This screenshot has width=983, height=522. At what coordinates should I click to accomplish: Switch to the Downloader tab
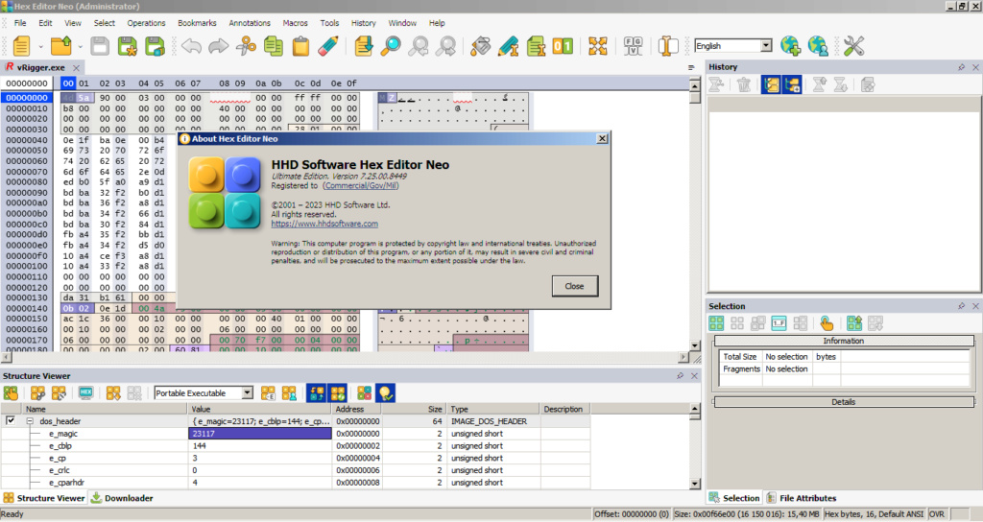click(123, 498)
